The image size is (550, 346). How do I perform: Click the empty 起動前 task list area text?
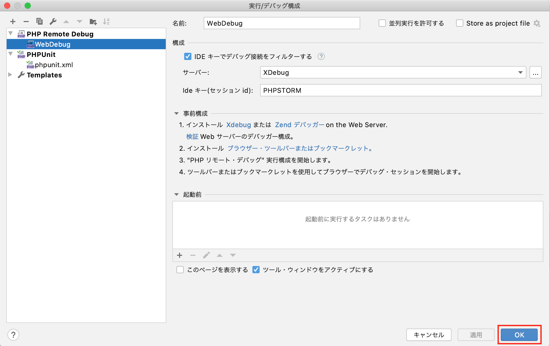358,219
